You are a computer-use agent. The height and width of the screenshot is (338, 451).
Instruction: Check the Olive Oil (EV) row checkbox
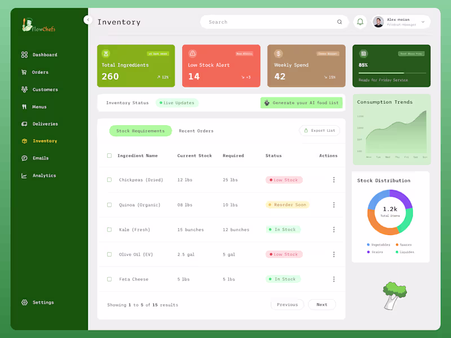[x=109, y=254]
